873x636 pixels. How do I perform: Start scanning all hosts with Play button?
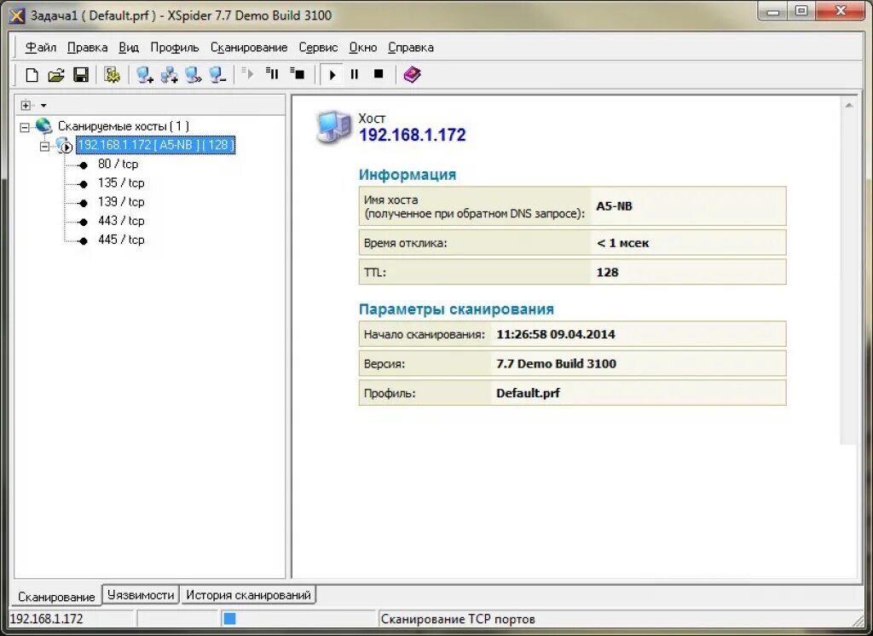click(x=332, y=74)
